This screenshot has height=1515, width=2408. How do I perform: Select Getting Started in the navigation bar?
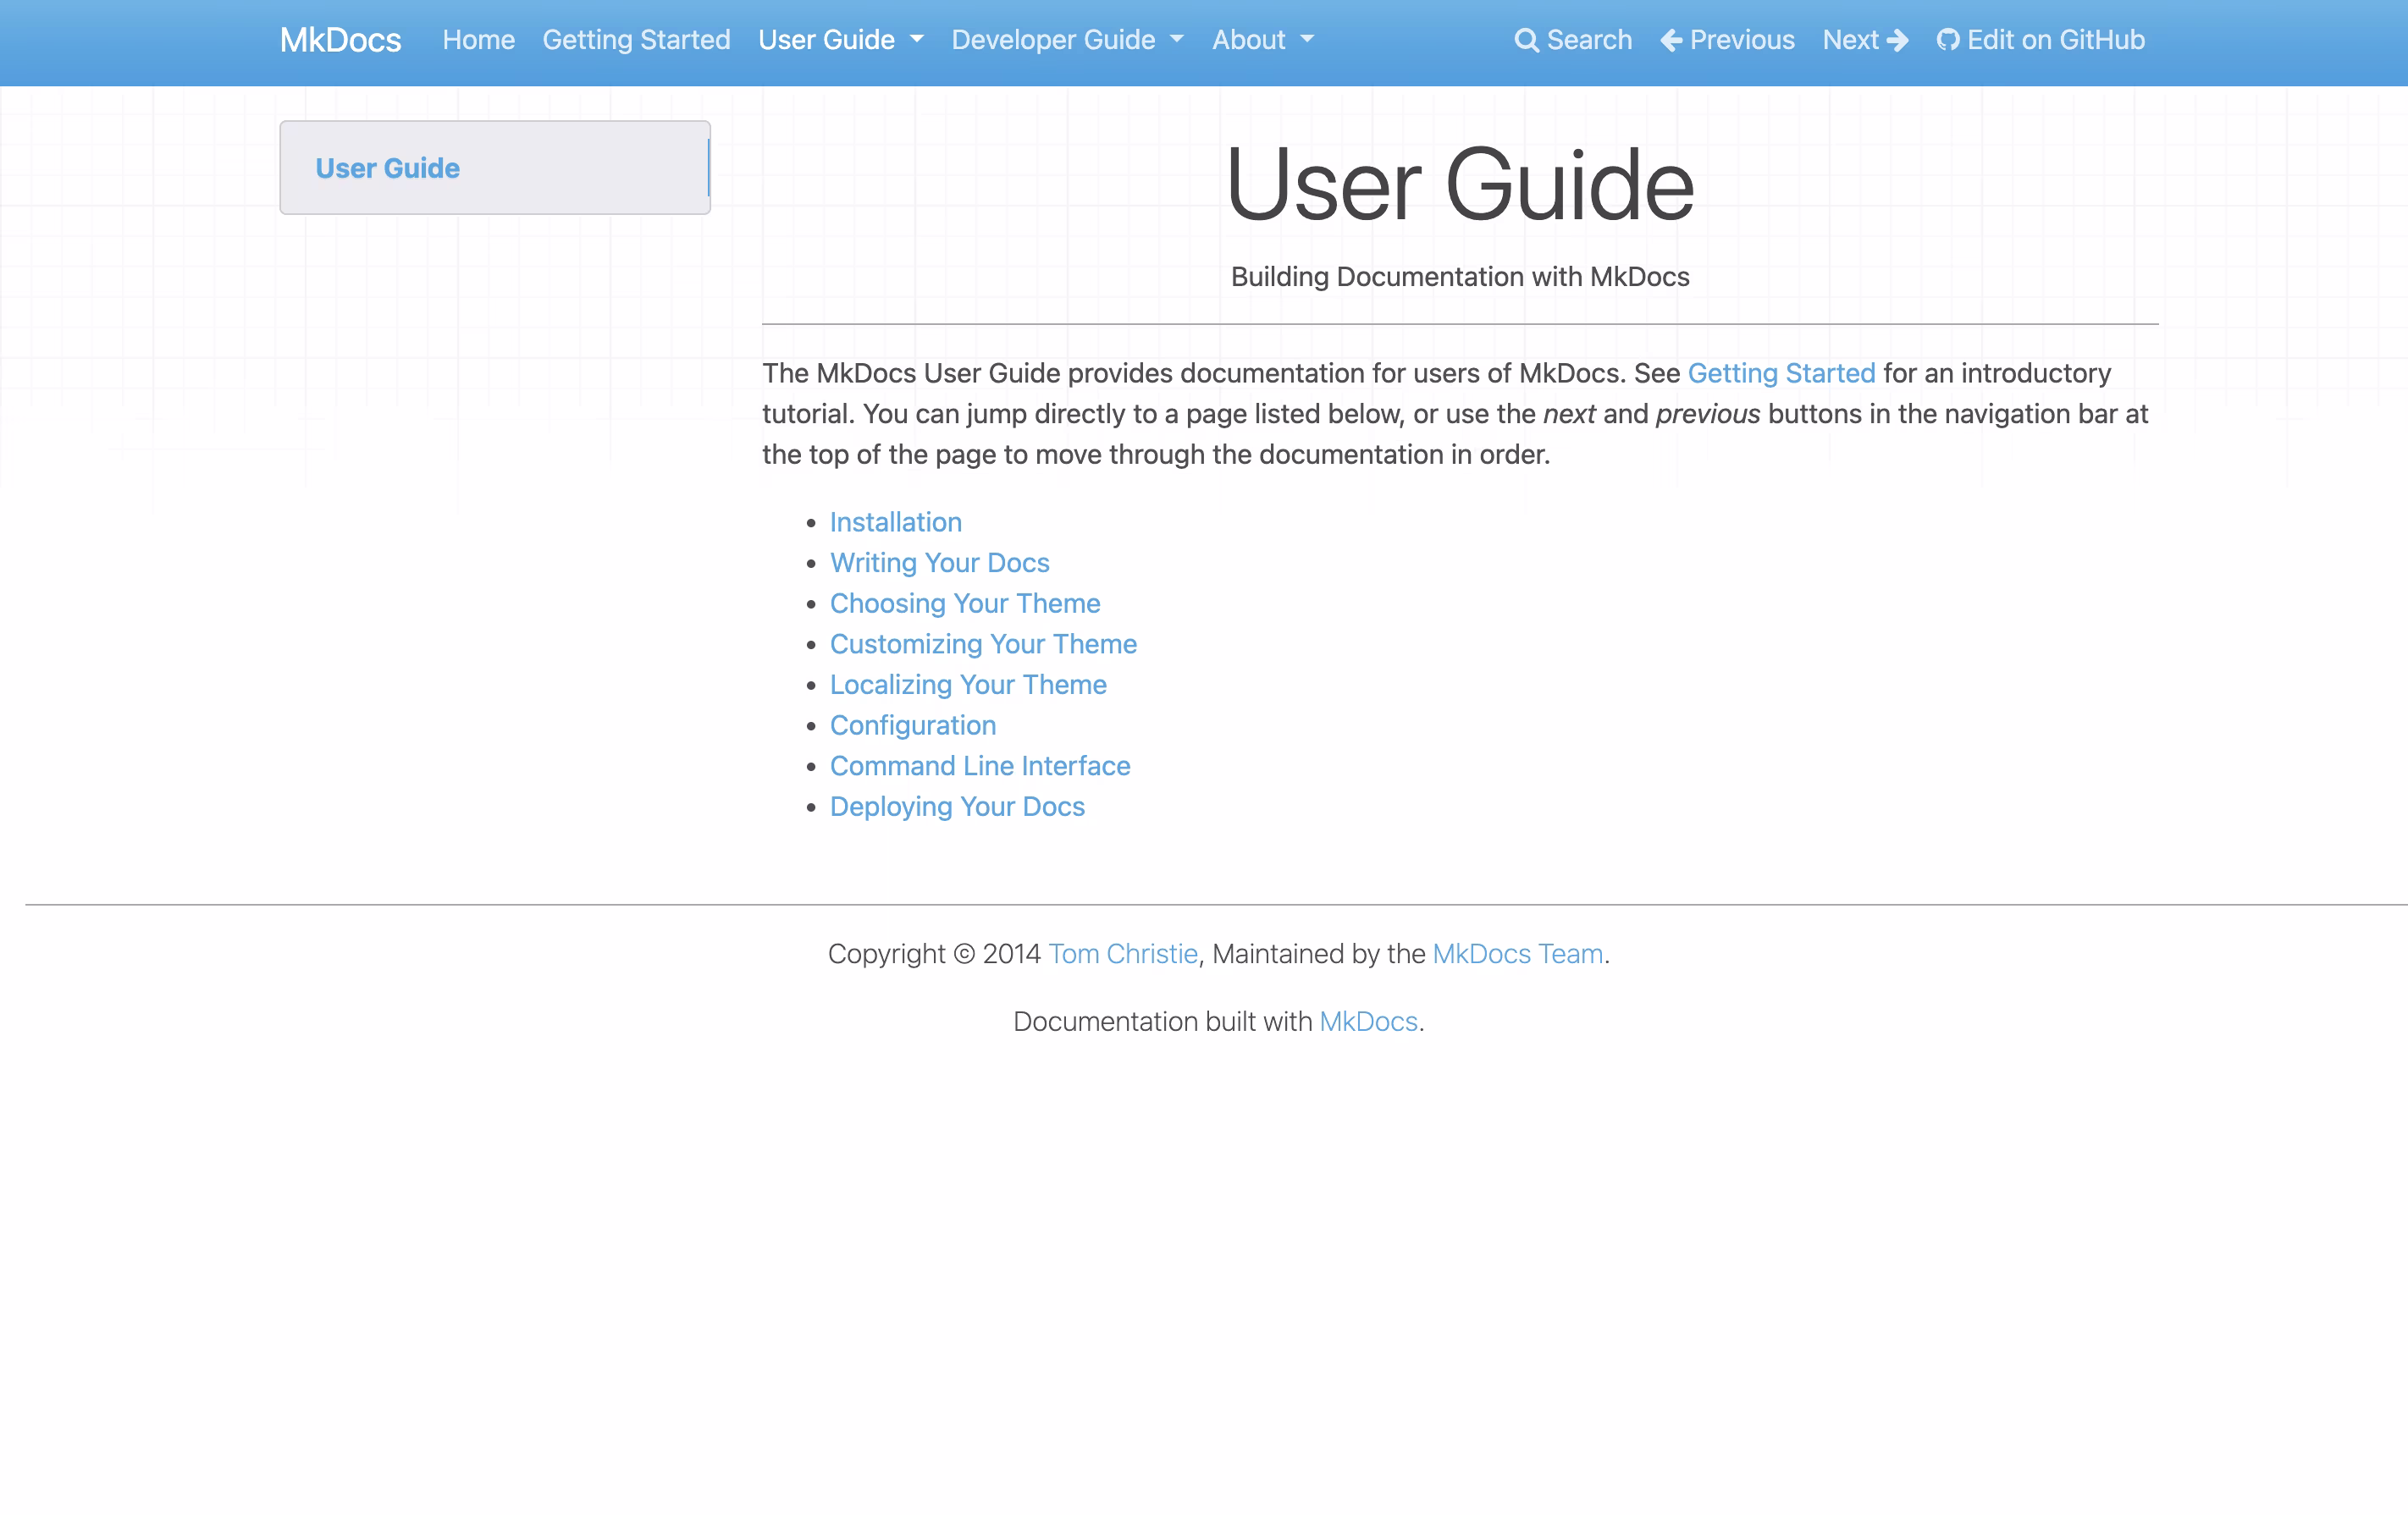636,40
